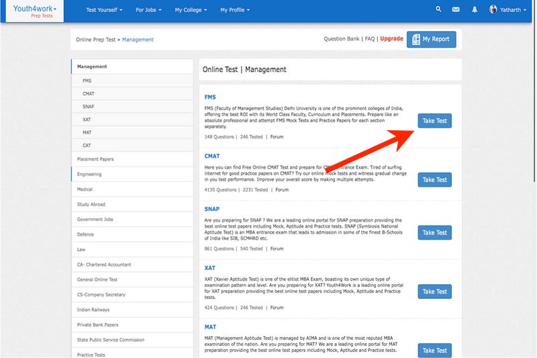Select SNAP in the sidebar list
This screenshot has height=358, width=537.
click(x=132, y=107)
